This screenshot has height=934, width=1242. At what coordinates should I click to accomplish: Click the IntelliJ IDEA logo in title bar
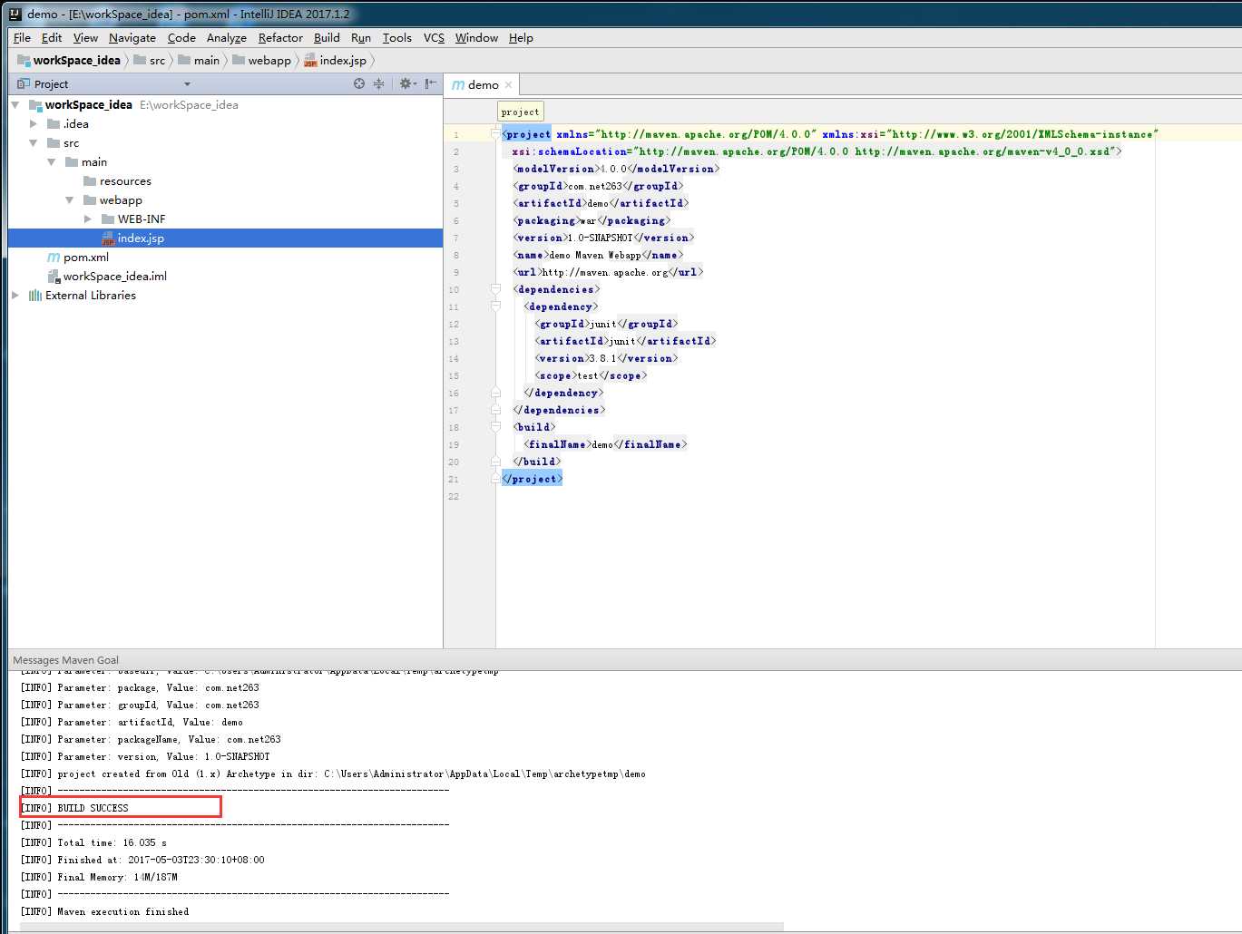point(15,14)
